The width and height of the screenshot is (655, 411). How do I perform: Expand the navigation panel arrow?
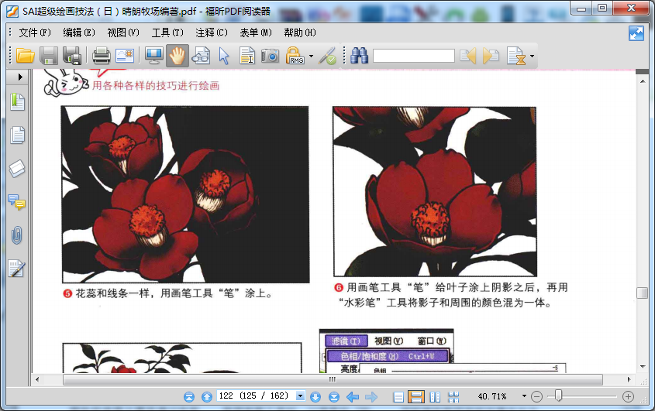20,77
